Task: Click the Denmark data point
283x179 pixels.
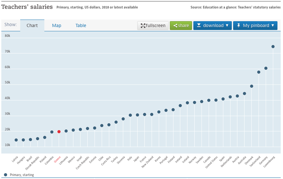Action: [x=251, y=86]
